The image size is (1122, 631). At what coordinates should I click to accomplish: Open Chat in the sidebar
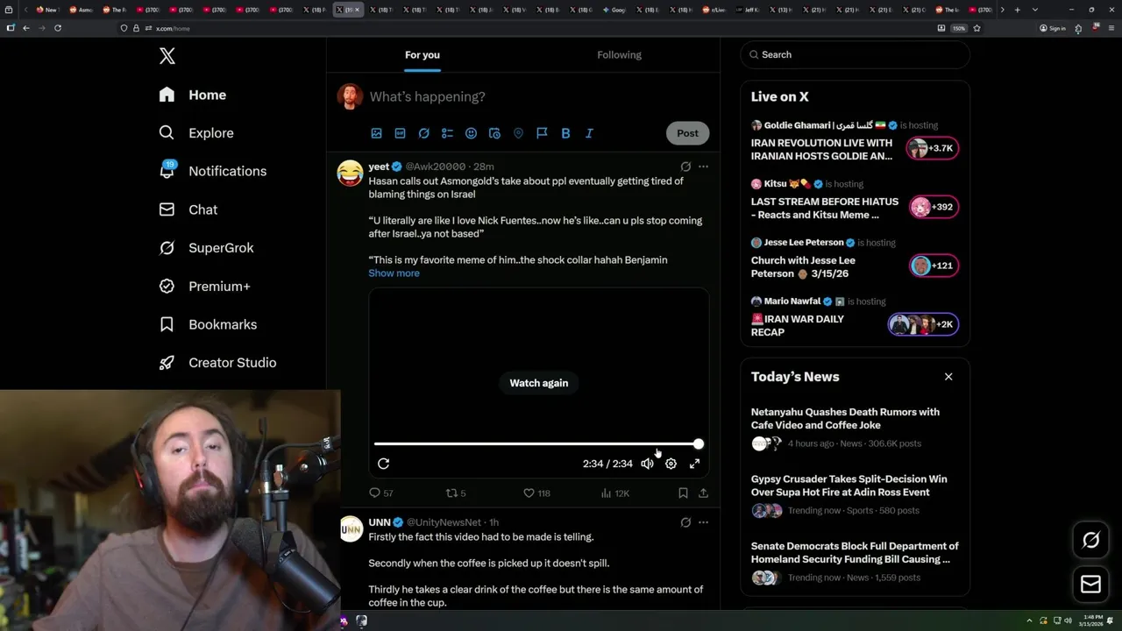pyautogui.click(x=188, y=209)
